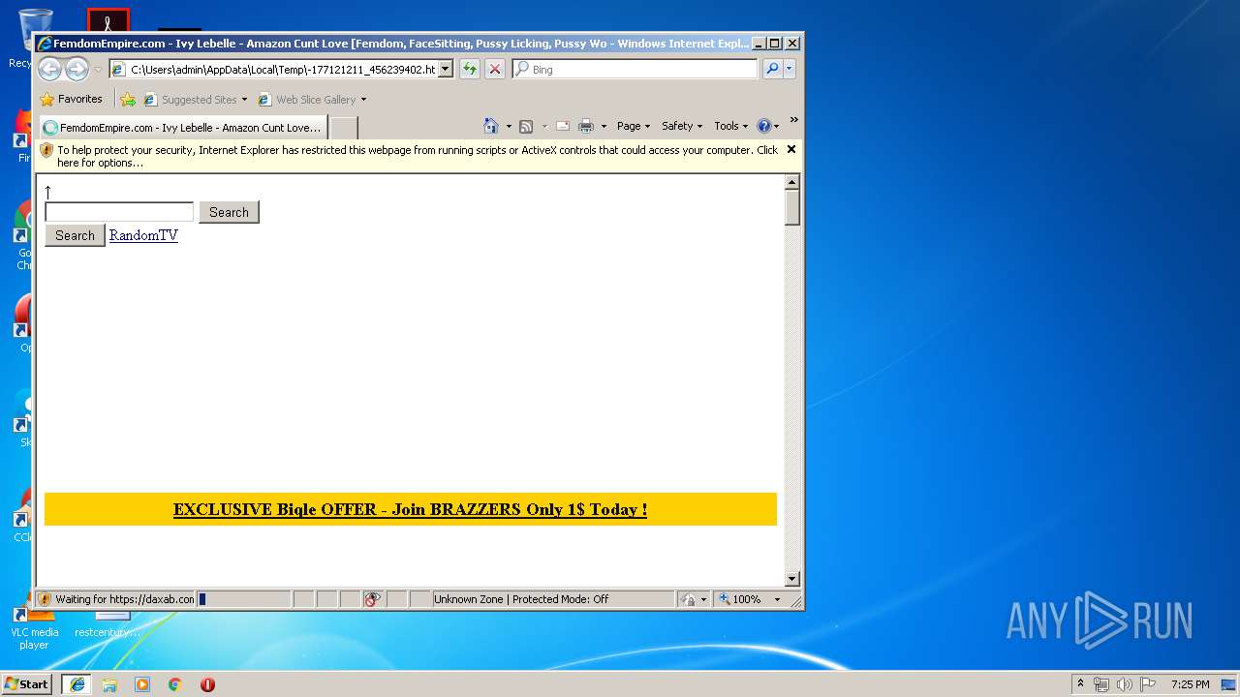The height and width of the screenshot is (697, 1240).
Task: Add page to Favorites bar icon
Action: pyautogui.click(x=127, y=99)
